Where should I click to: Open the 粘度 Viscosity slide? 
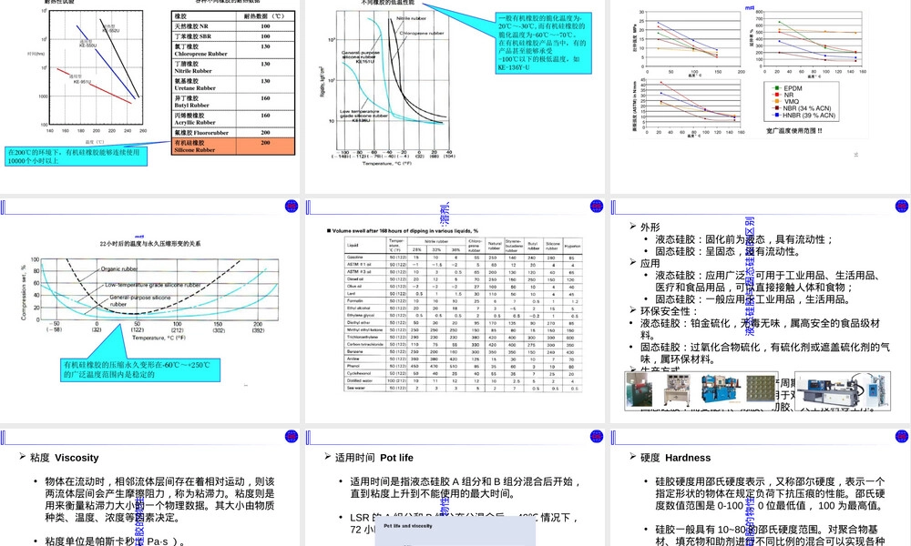149,488
